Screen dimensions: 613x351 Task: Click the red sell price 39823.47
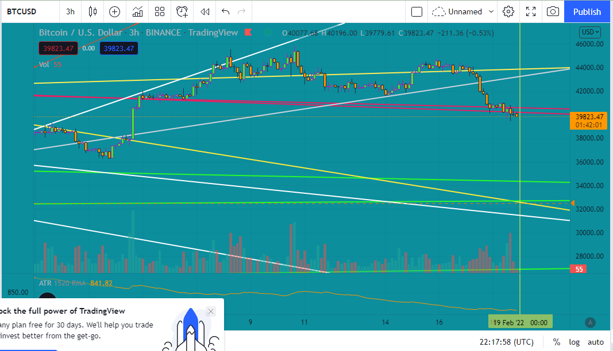[x=58, y=48]
